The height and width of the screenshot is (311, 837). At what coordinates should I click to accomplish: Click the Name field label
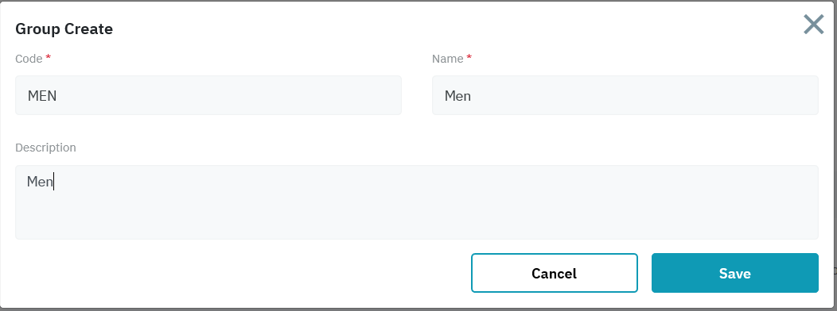click(447, 59)
